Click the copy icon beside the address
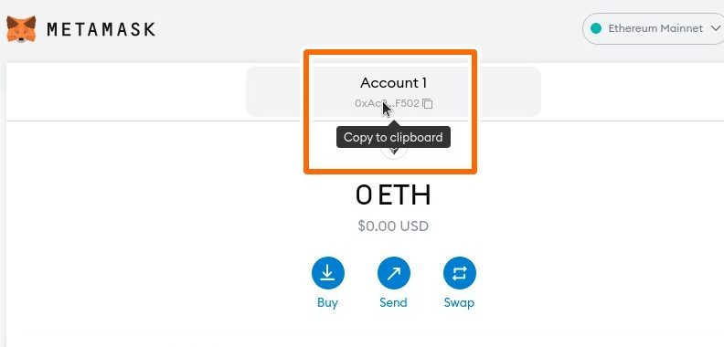Viewport: 724px width, 347px height. [428, 104]
